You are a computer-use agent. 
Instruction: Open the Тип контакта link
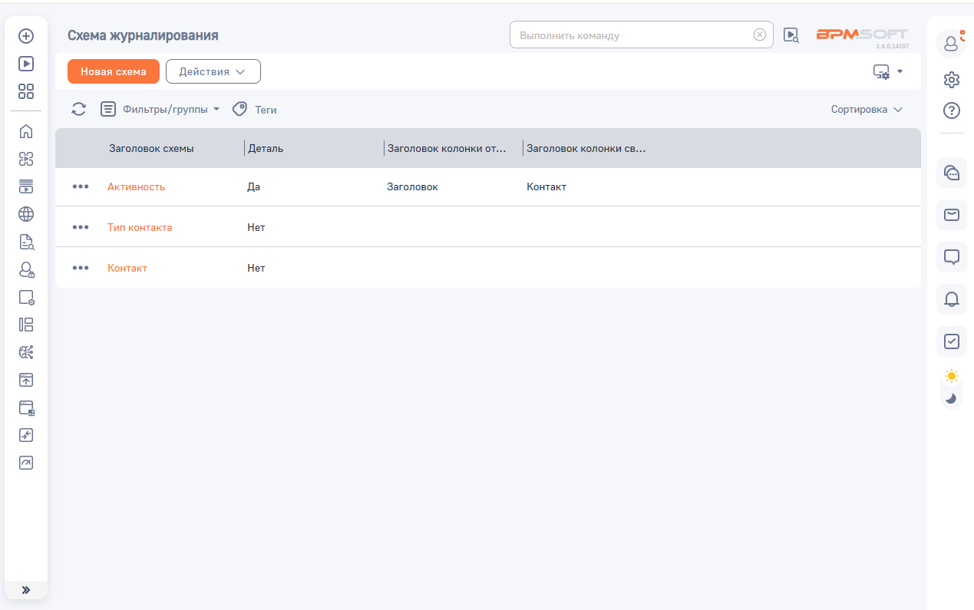140,227
